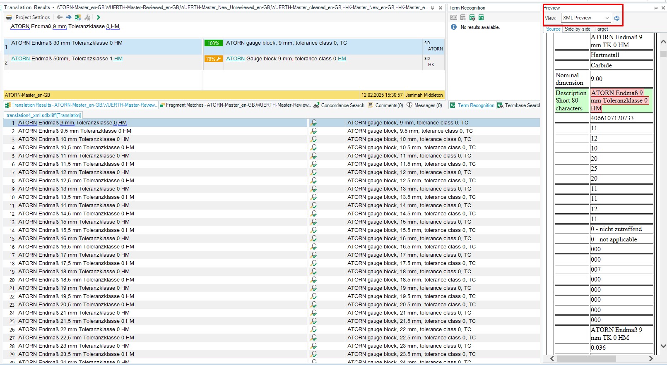
Task: Click the preview horizontal scrollbar left arrow
Action: [x=552, y=359]
